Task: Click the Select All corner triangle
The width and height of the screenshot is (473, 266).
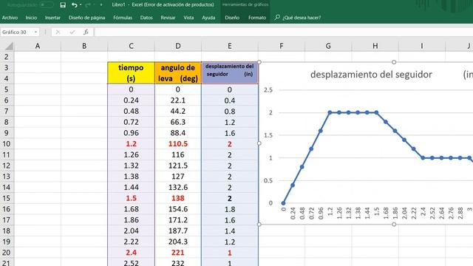Action: (9, 46)
